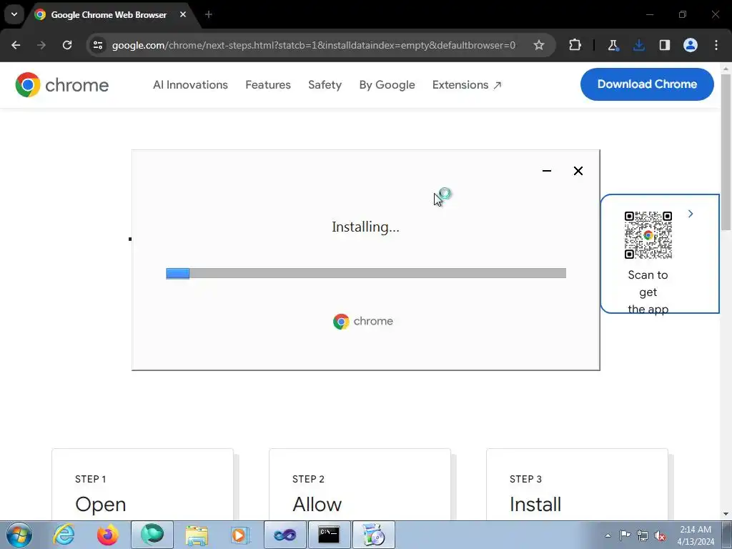Screen dimensions: 732x549
Task: Reload the current page
Action: click(67, 45)
